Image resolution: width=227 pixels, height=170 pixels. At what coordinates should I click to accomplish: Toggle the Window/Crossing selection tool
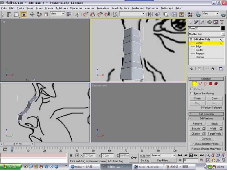24,14
